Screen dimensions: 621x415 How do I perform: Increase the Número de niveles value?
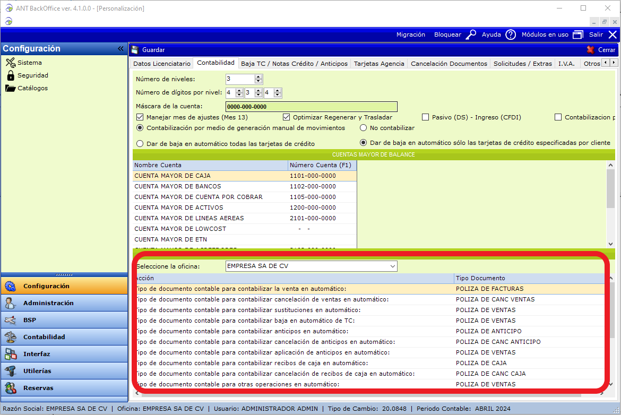[258, 77]
